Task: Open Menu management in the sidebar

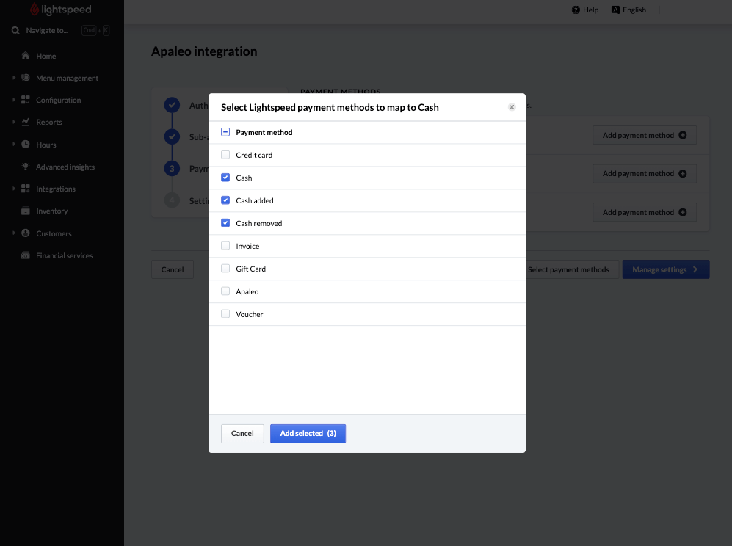Action: [68, 78]
